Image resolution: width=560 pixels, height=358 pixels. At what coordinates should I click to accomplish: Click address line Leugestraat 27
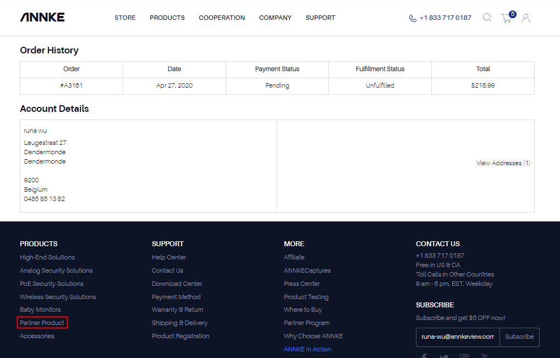(45, 143)
